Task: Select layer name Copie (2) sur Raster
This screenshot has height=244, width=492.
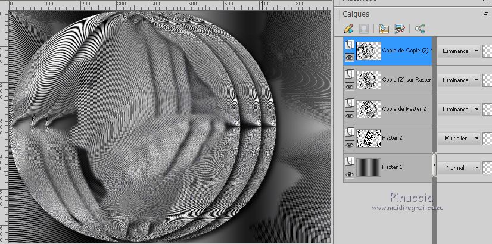Action: pyautogui.click(x=407, y=80)
